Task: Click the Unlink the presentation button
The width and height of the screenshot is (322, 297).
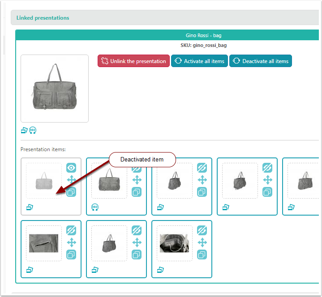Action: (133, 61)
